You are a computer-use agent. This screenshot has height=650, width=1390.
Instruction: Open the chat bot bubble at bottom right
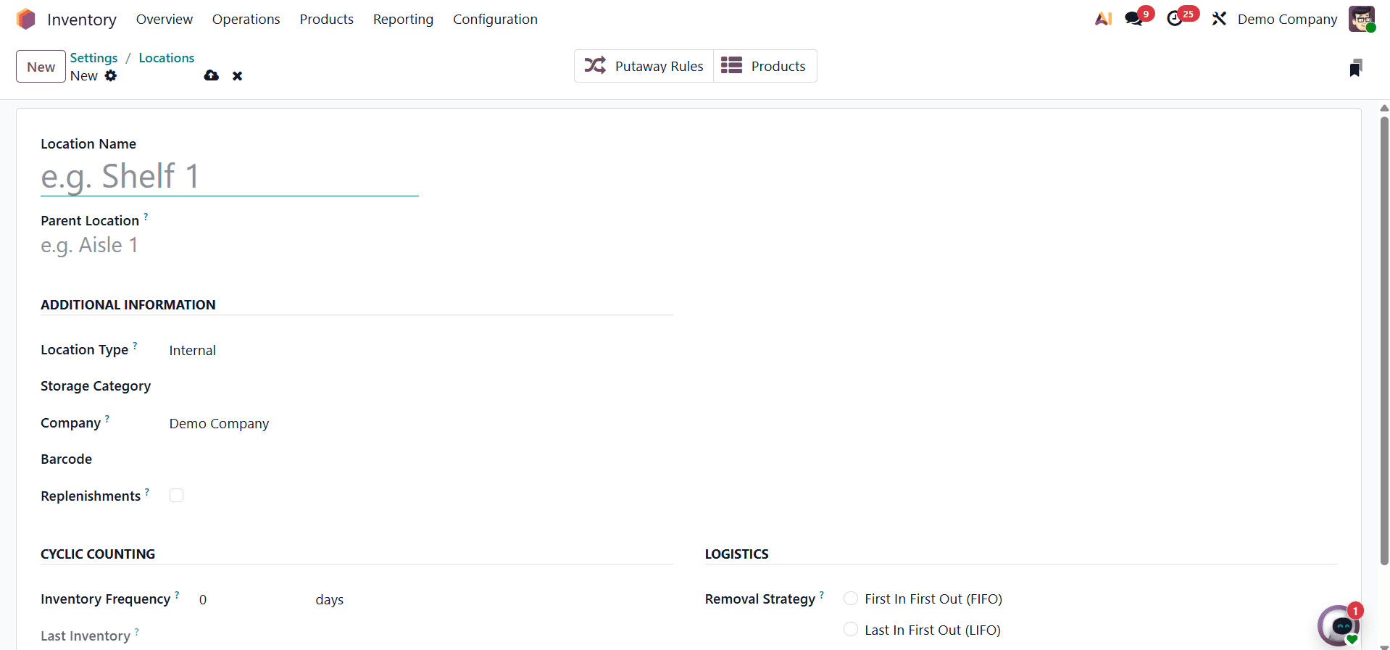coord(1339,625)
